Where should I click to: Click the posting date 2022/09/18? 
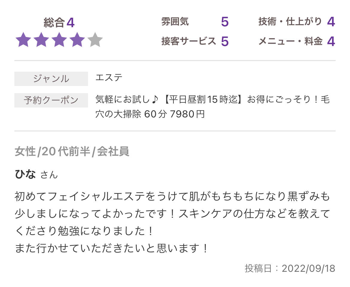[x=308, y=268]
